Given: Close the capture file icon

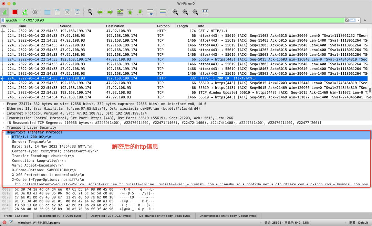Looking at the screenshot, I should (x=67, y=12).
